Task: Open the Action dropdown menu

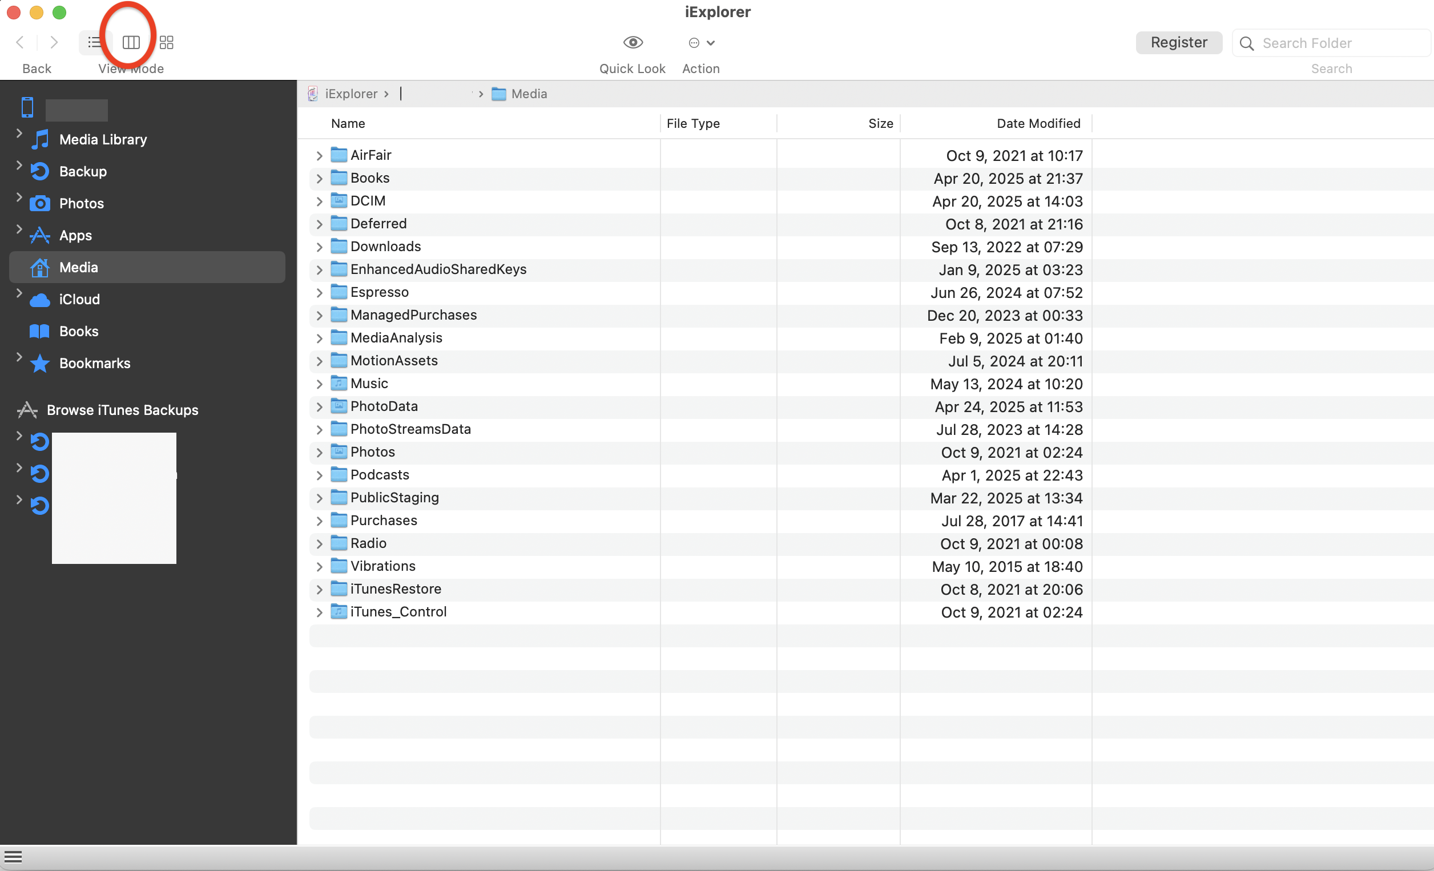Action: point(701,42)
